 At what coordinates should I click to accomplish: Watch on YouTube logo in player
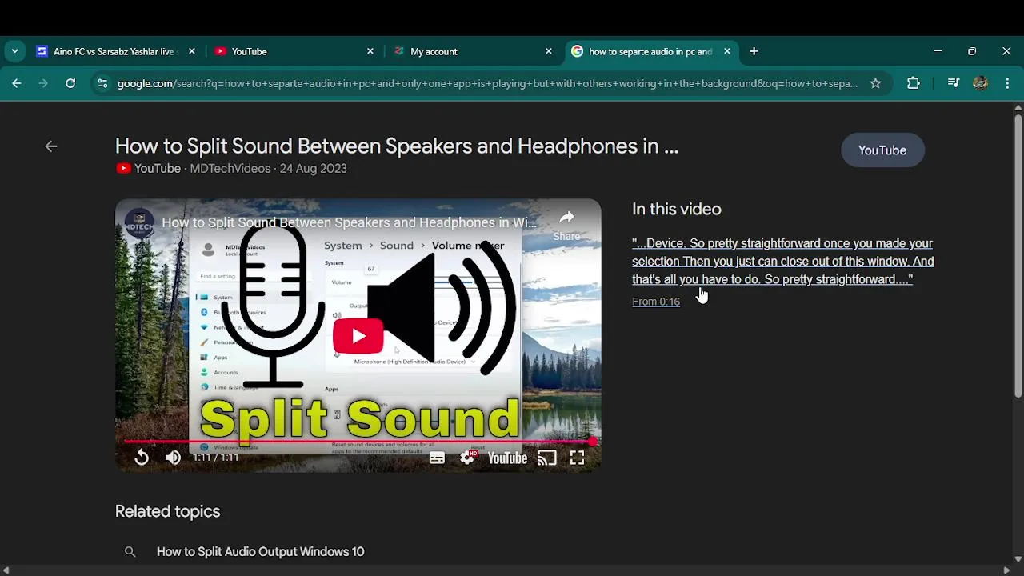507,458
